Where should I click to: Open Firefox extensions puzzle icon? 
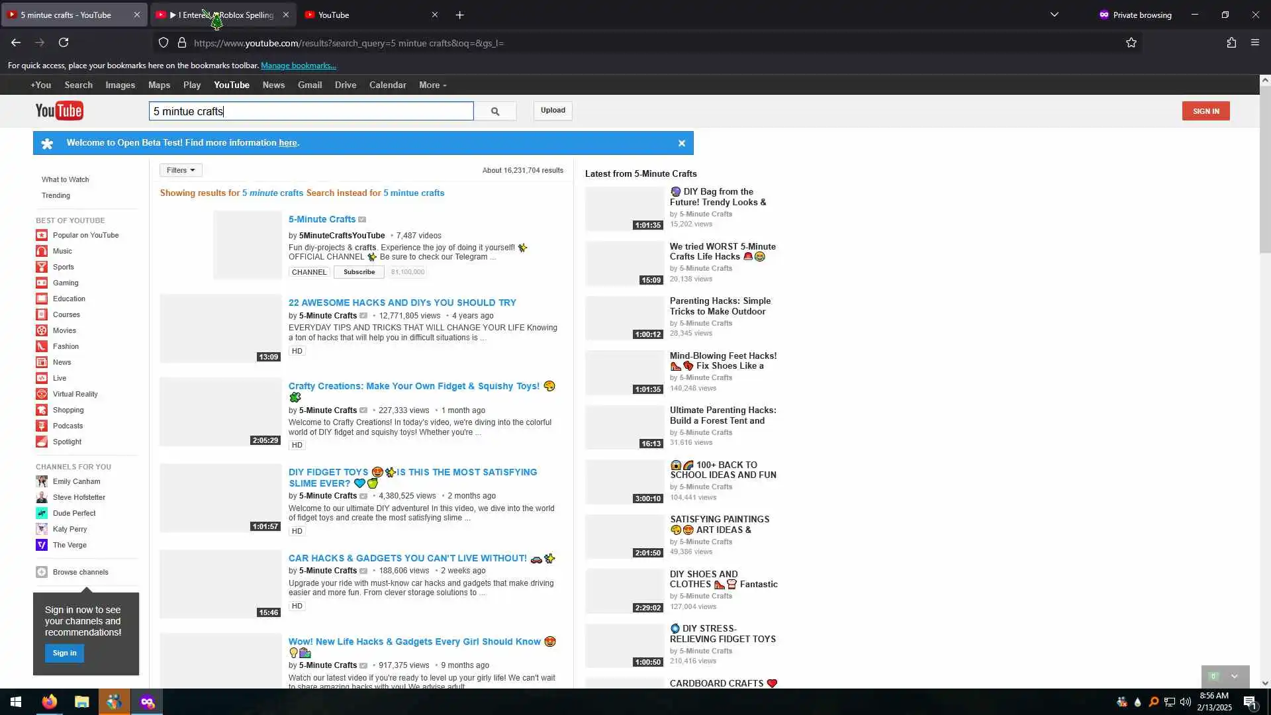[x=1231, y=43]
